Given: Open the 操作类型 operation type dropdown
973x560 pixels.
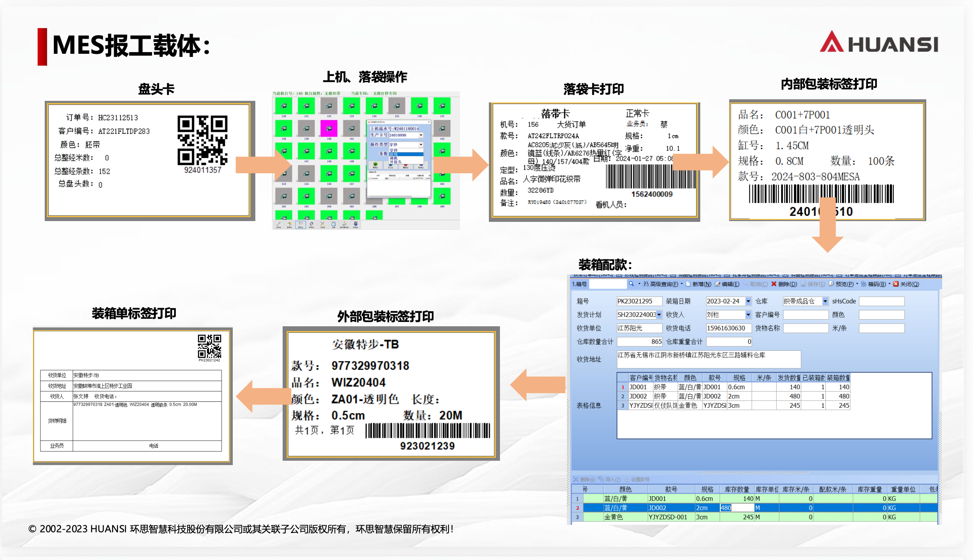Looking at the screenshot, I should 421,145.
